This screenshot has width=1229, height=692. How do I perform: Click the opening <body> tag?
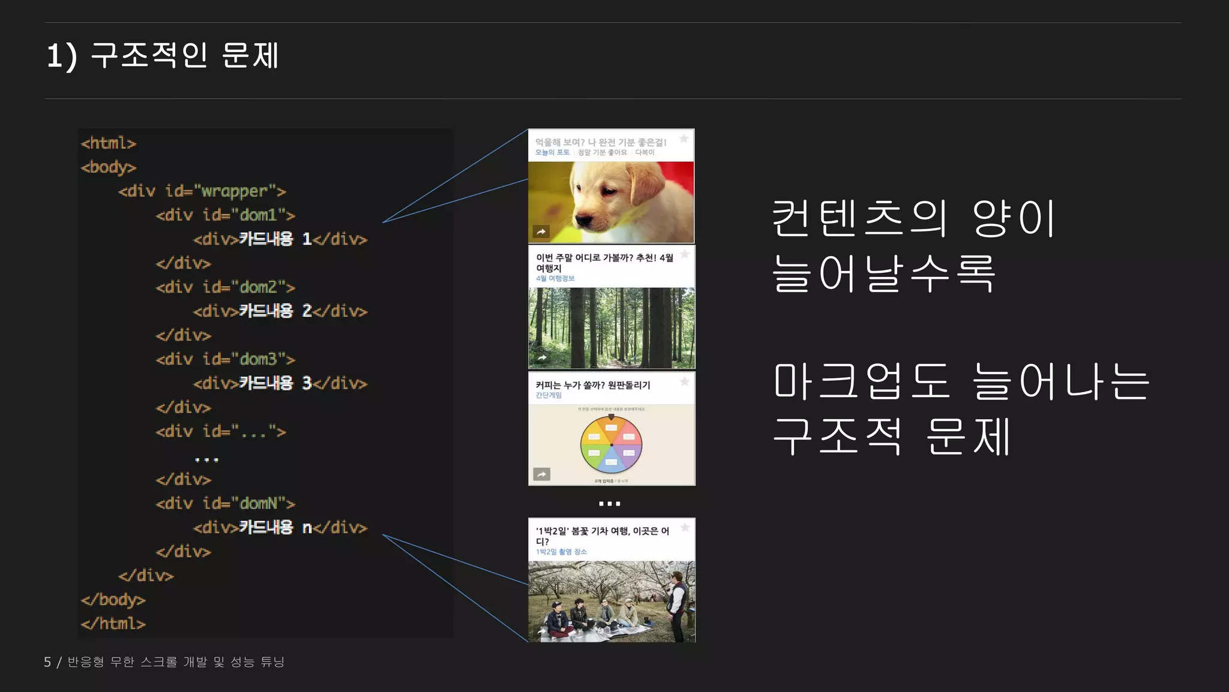[109, 167]
